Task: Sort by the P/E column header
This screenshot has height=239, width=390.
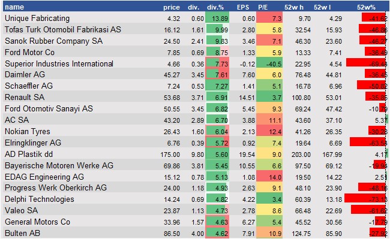Action: (263, 7)
